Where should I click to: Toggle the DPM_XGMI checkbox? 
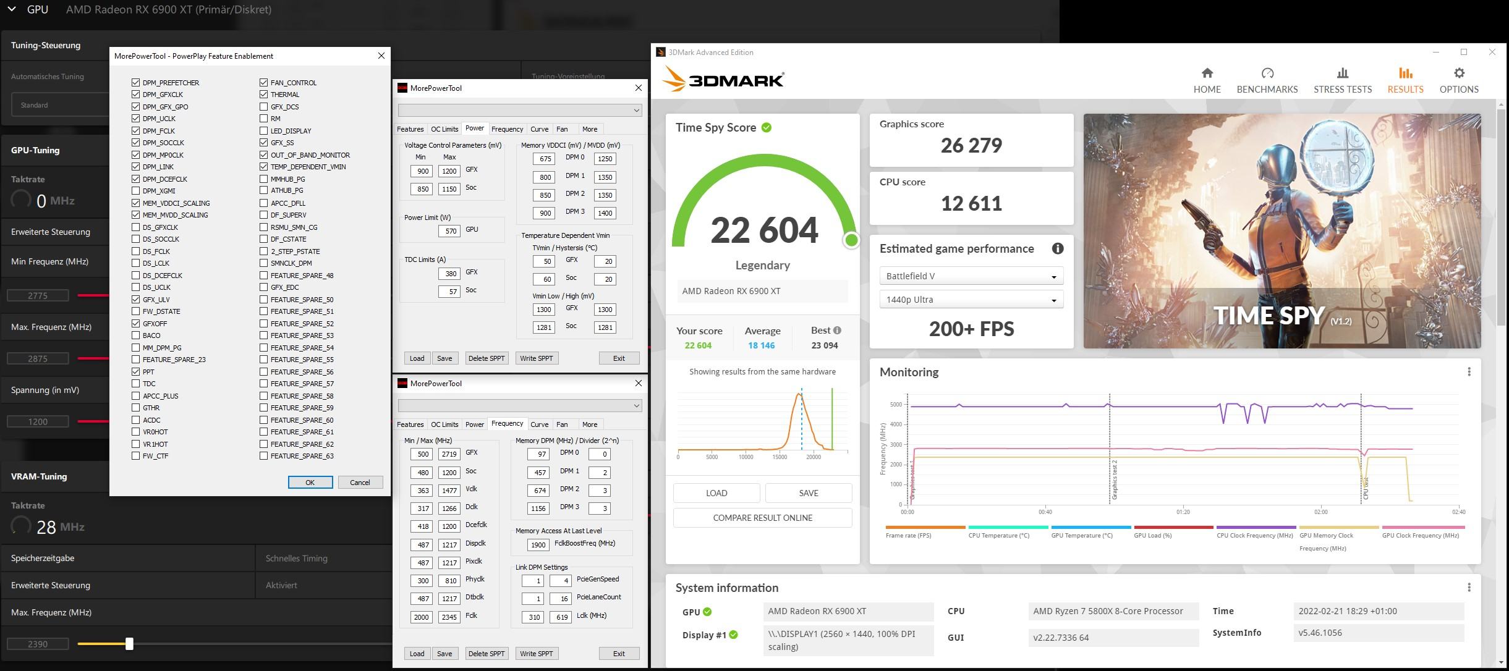tap(135, 191)
